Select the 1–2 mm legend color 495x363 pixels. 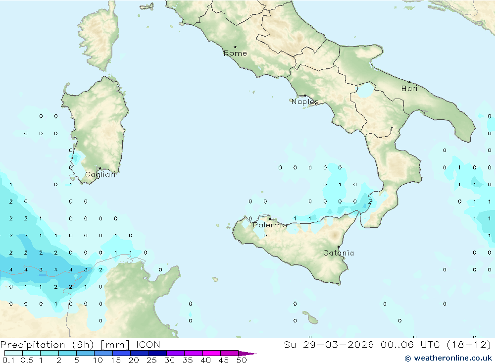coord(49,353)
